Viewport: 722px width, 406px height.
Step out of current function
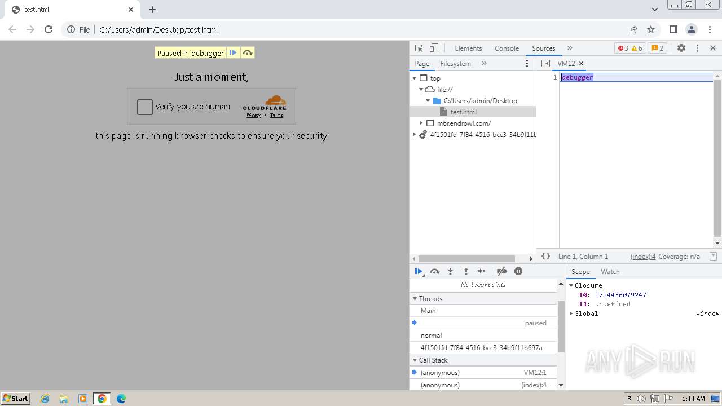pos(466,271)
